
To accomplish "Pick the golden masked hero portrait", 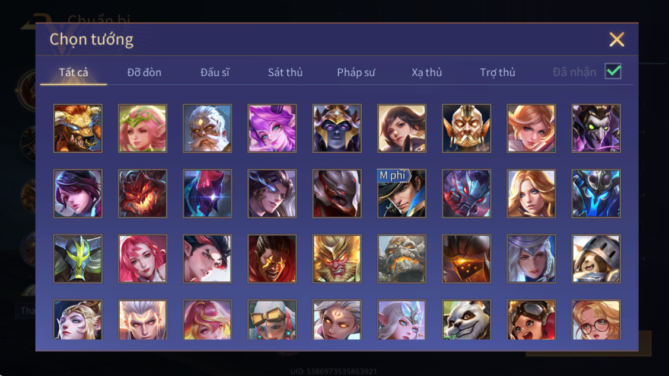I will (x=466, y=128).
